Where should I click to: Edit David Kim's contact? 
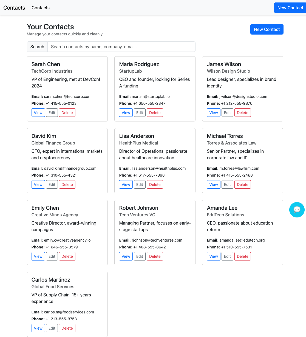tap(52, 185)
